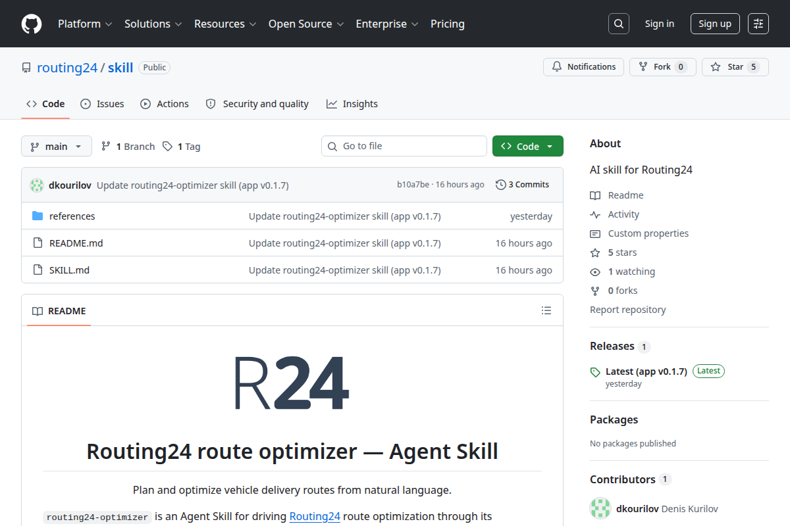
Task: Open the appearance settings icon button
Action: tap(758, 24)
